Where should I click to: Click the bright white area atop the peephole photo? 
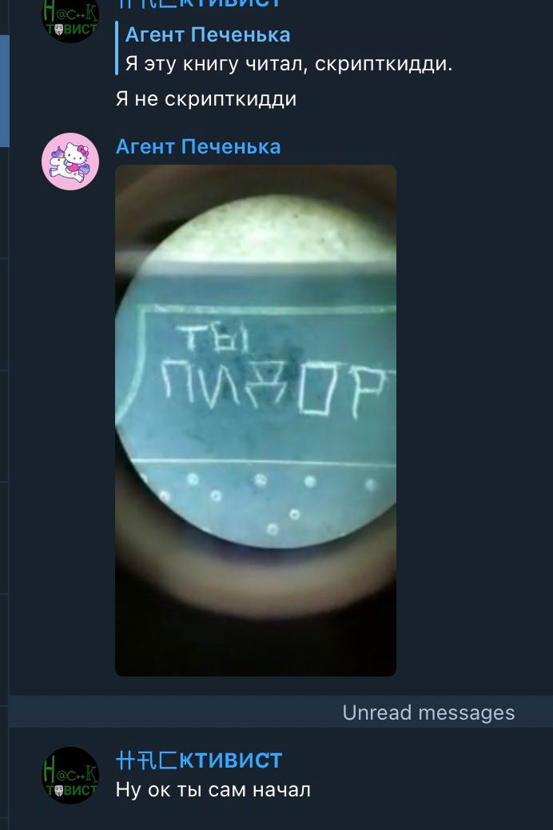coord(271,229)
